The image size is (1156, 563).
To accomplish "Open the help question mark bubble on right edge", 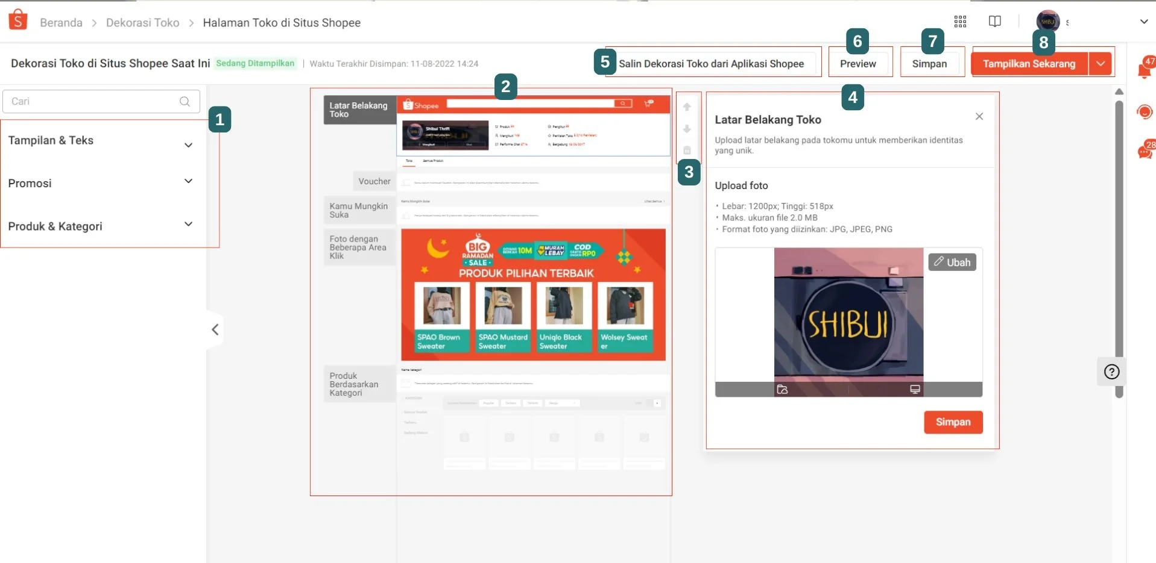I will (1112, 372).
